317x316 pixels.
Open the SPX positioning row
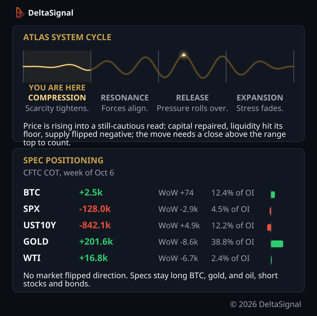pyautogui.click(x=158, y=209)
